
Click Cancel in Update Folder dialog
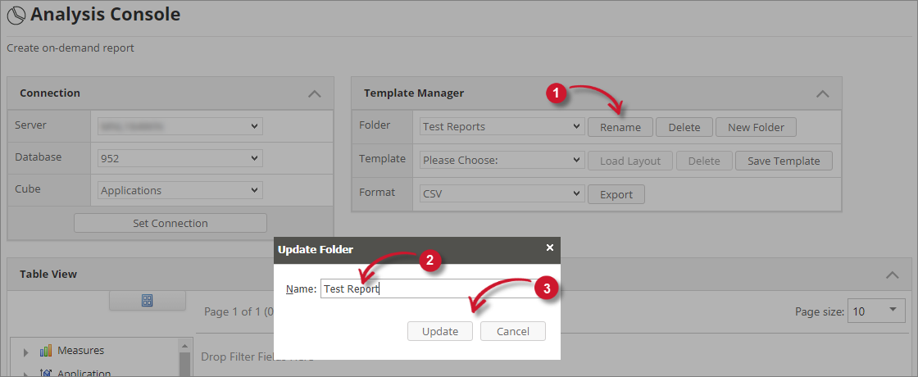tap(512, 331)
